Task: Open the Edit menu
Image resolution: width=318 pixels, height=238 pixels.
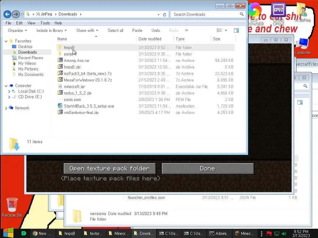Action: [19, 23]
